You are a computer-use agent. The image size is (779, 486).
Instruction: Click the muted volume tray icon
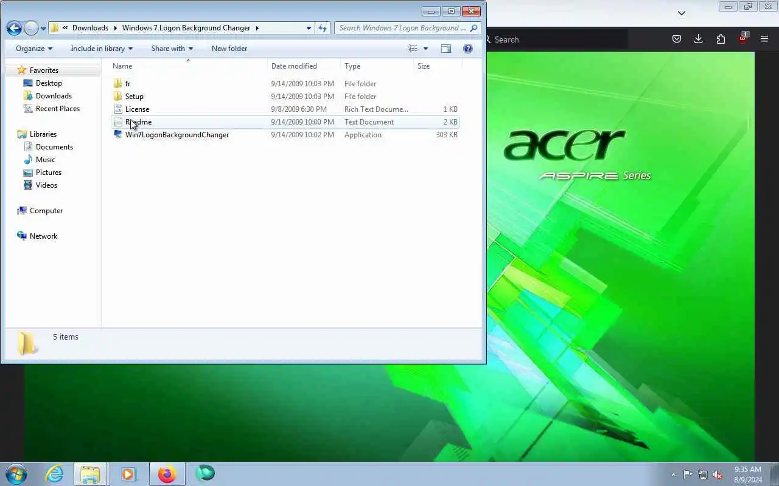(718, 474)
